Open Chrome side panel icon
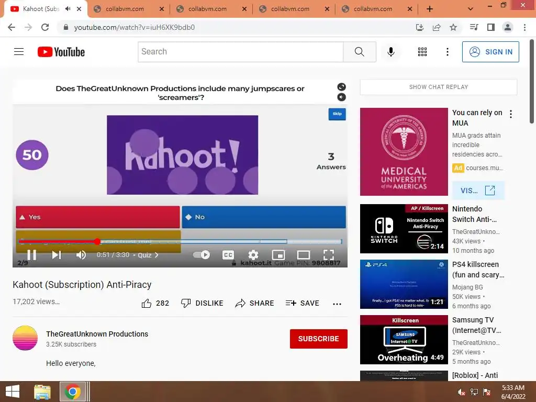The image size is (536, 402). pos(491,27)
